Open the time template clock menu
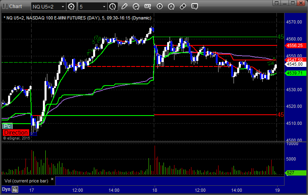Screen dimensions: 308x195 (113, 7)
